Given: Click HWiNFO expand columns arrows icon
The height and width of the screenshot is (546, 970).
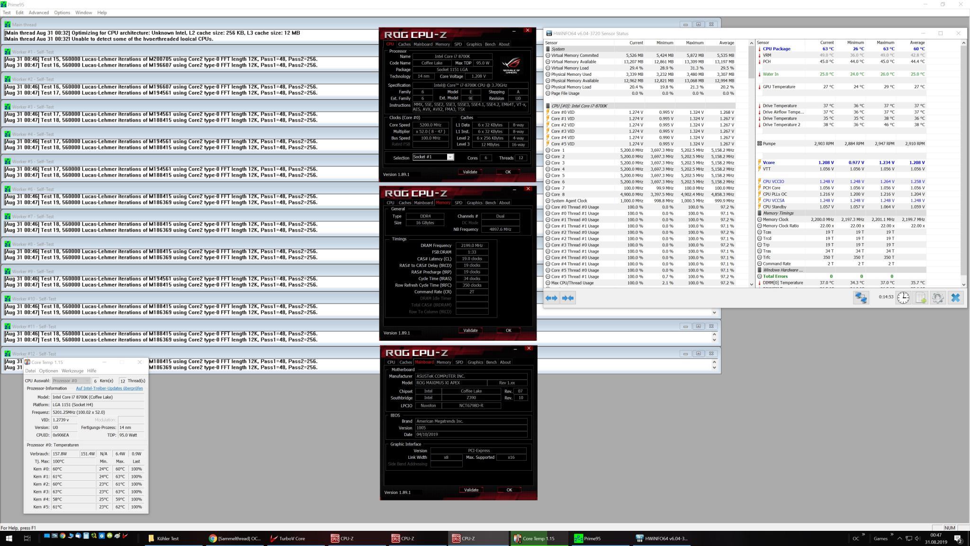Looking at the screenshot, I should (x=551, y=298).
